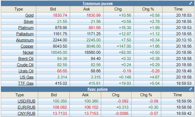View the Aluminum commodity link

coord(25,40)
